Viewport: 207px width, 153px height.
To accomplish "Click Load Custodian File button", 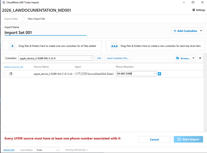I will 117,58.
